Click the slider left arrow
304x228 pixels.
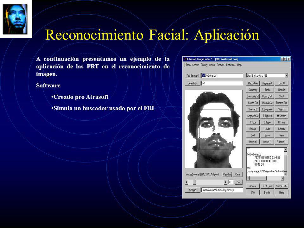point(187,182)
